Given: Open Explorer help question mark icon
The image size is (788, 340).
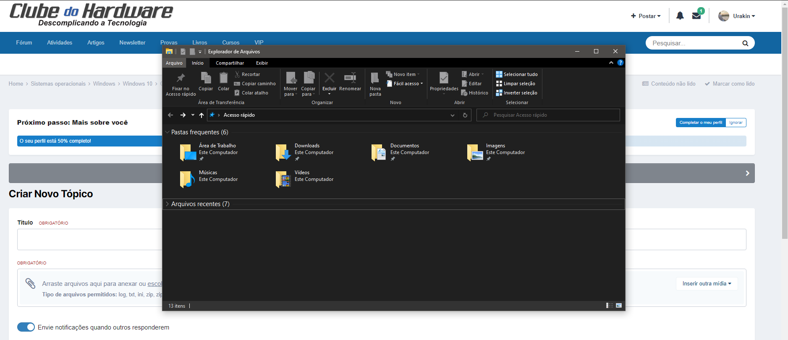Looking at the screenshot, I should 620,63.
